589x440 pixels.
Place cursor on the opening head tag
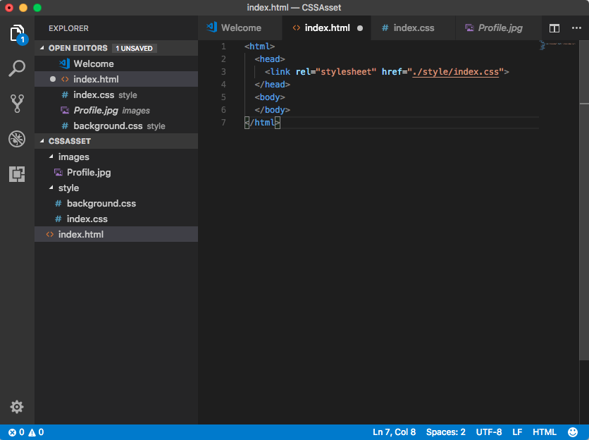(270, 59)
